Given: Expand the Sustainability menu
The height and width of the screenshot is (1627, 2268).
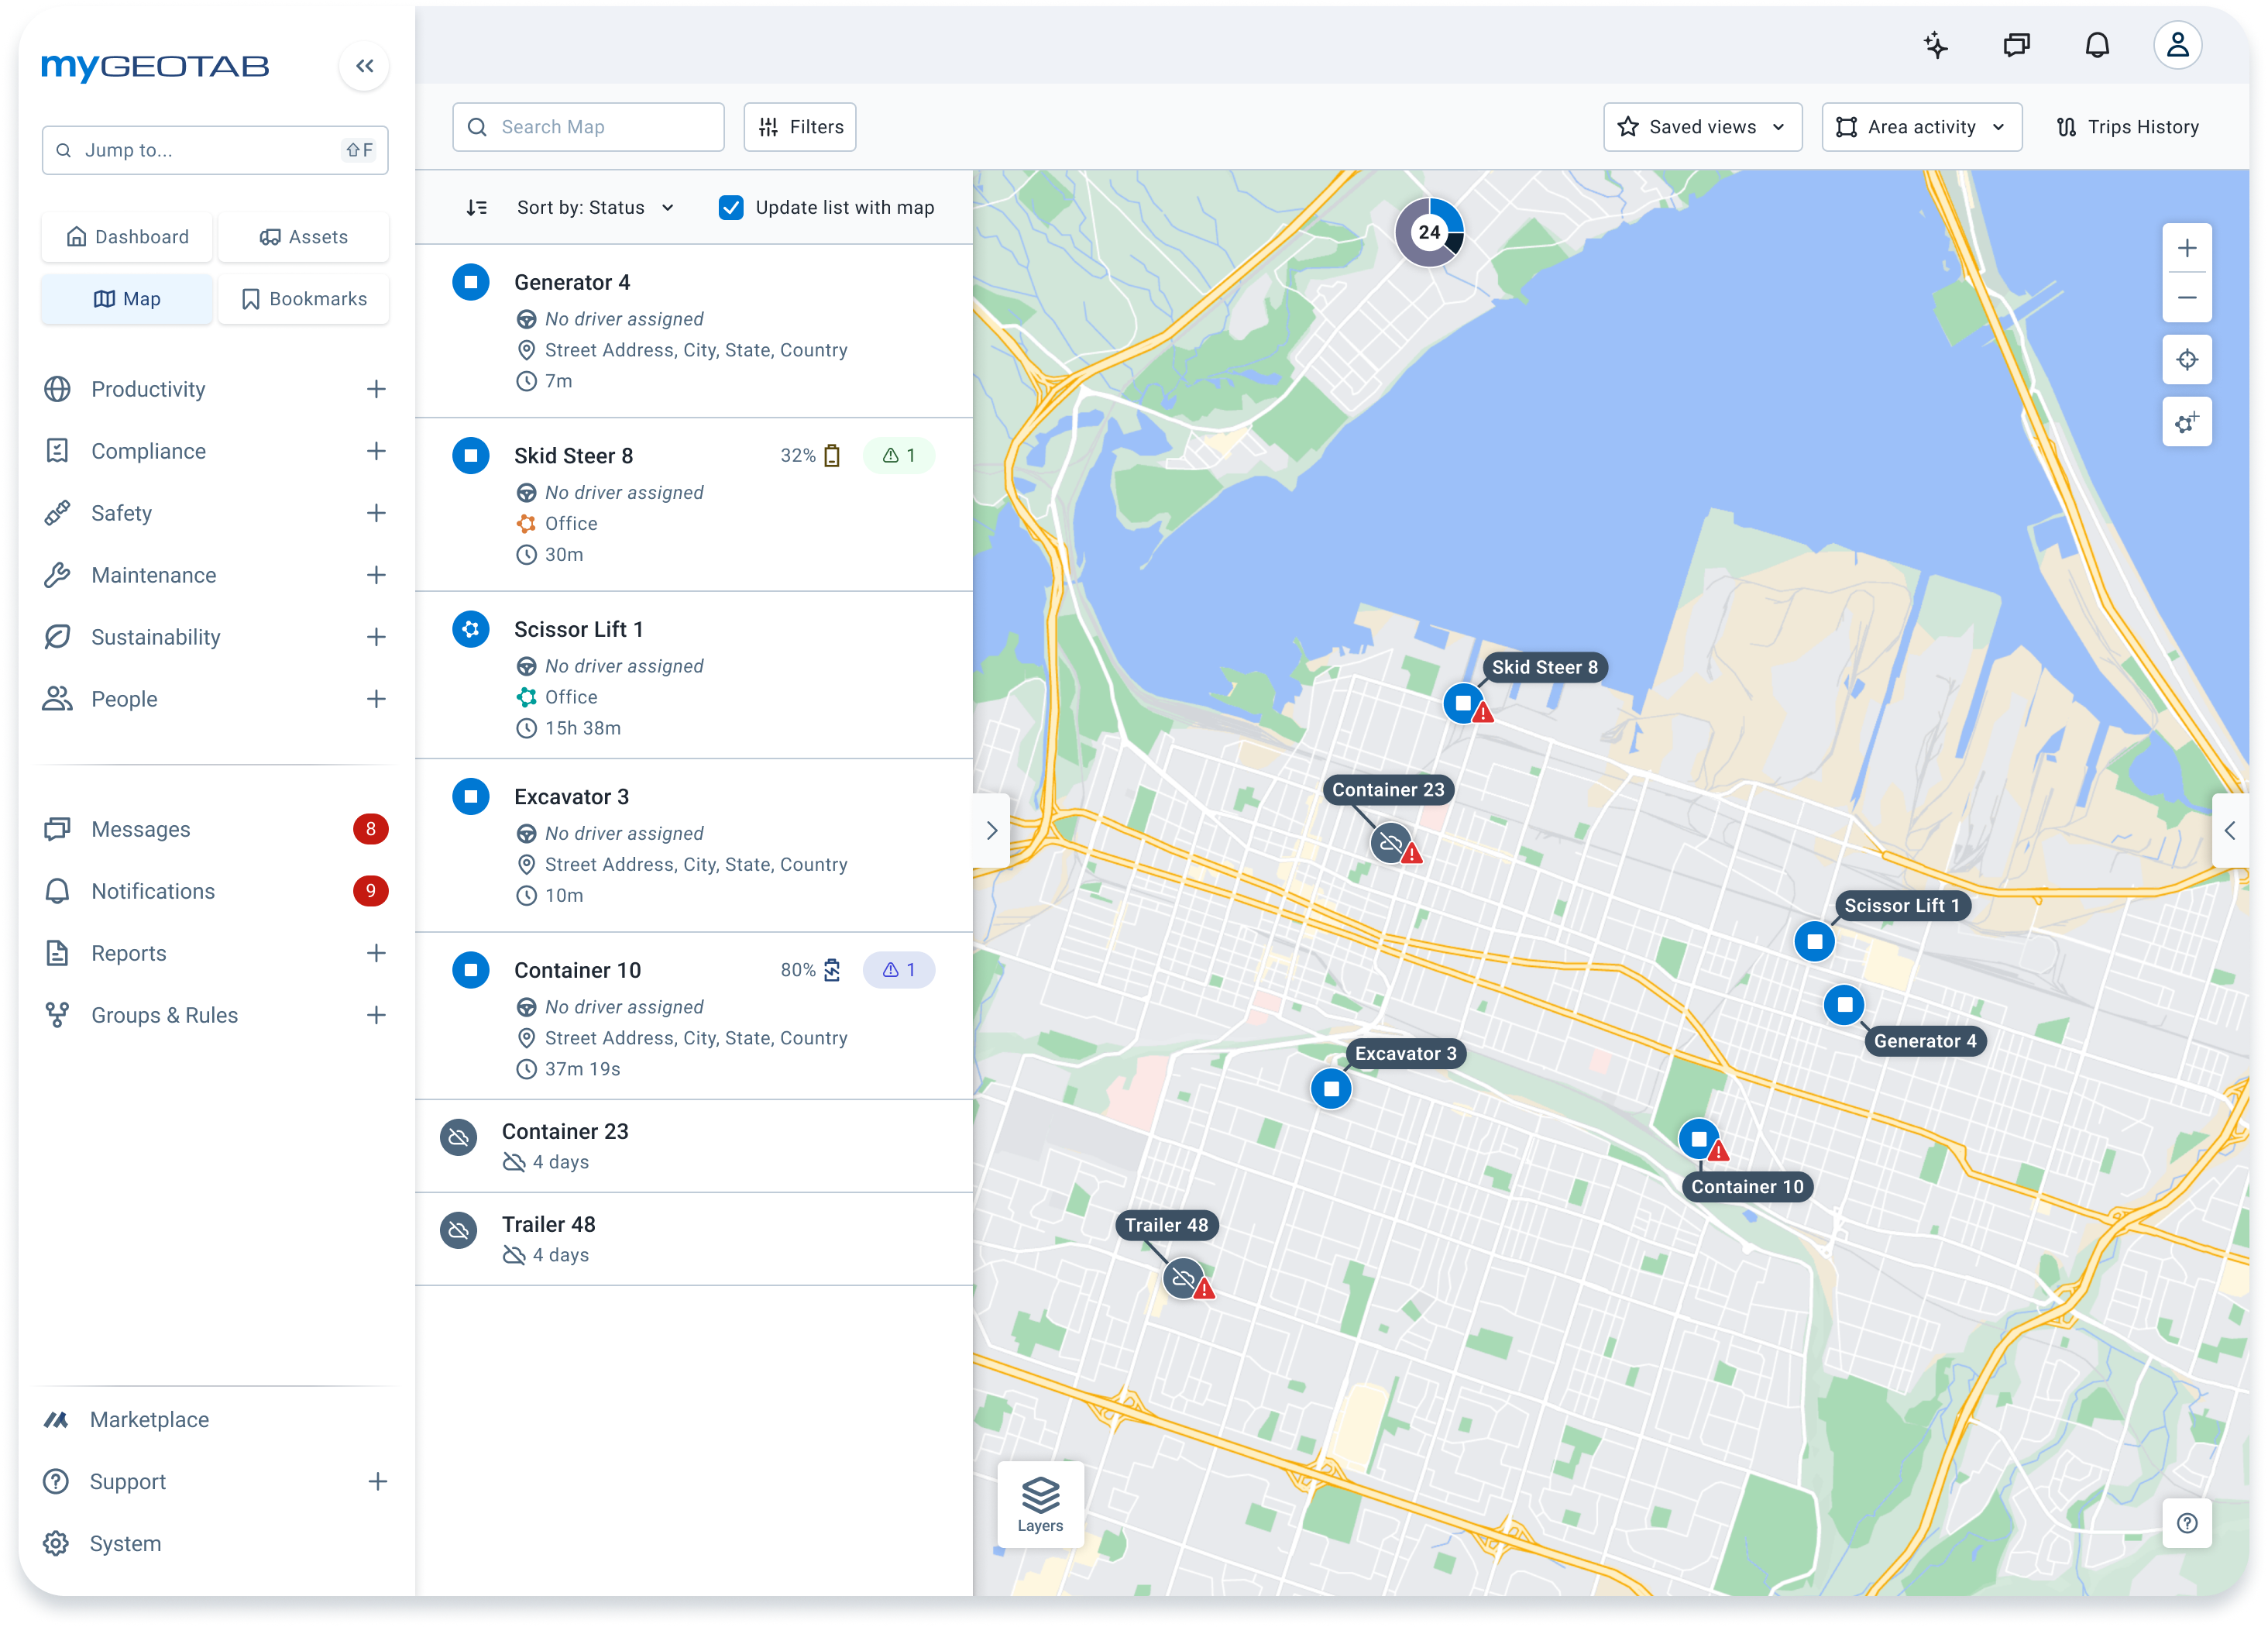Looking at the screenshot, I should [x=376, y=637].
